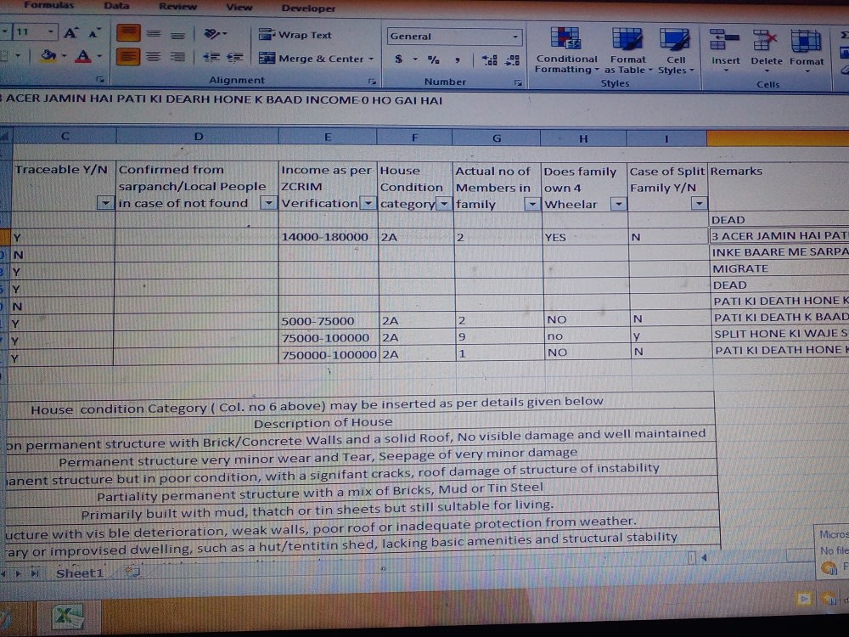The image size is (849, 637).
Task: Select the MIGRATE remarks cell
Action: [779, 268]
